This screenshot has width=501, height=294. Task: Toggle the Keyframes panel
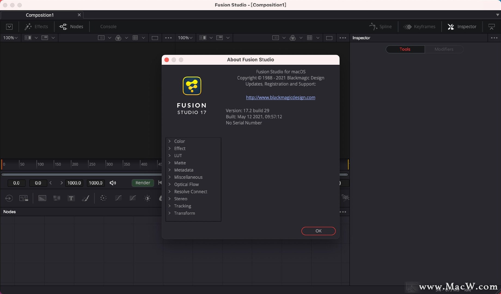pyautogui.click(x=419, y=27)
